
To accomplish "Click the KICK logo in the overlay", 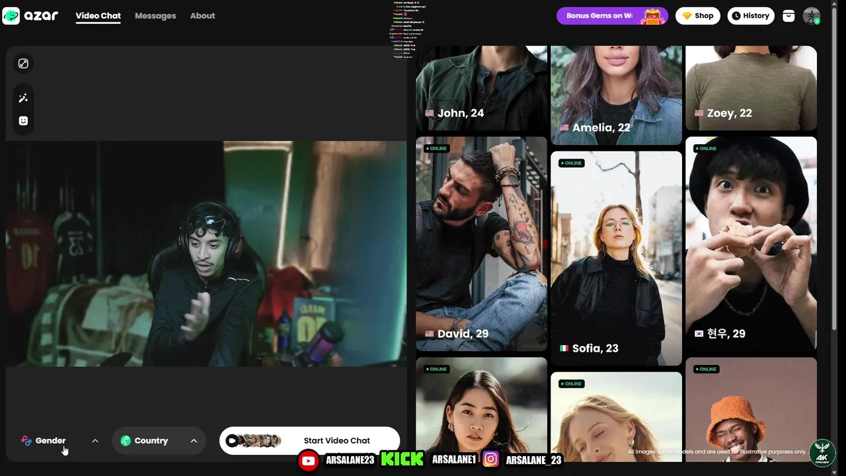I will tap(403, 459).
